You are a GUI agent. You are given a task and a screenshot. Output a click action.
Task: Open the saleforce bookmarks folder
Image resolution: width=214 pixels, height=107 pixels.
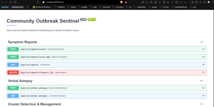click(60, 7)
